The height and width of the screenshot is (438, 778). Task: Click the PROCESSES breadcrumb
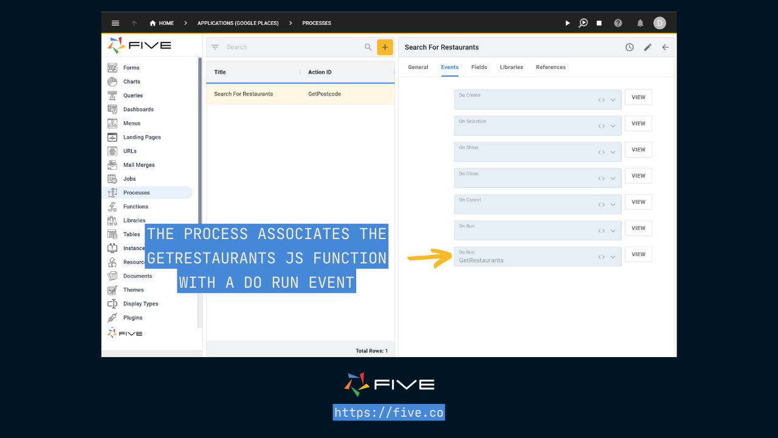(x=317, y=23)
